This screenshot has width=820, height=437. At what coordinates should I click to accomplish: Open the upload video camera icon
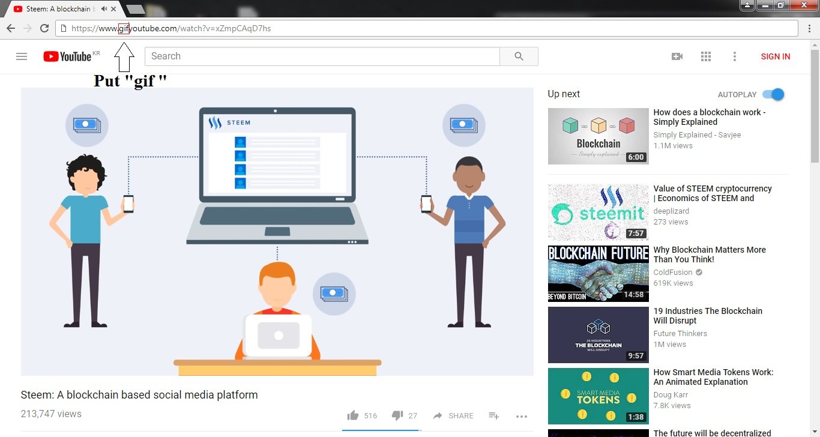677,56
